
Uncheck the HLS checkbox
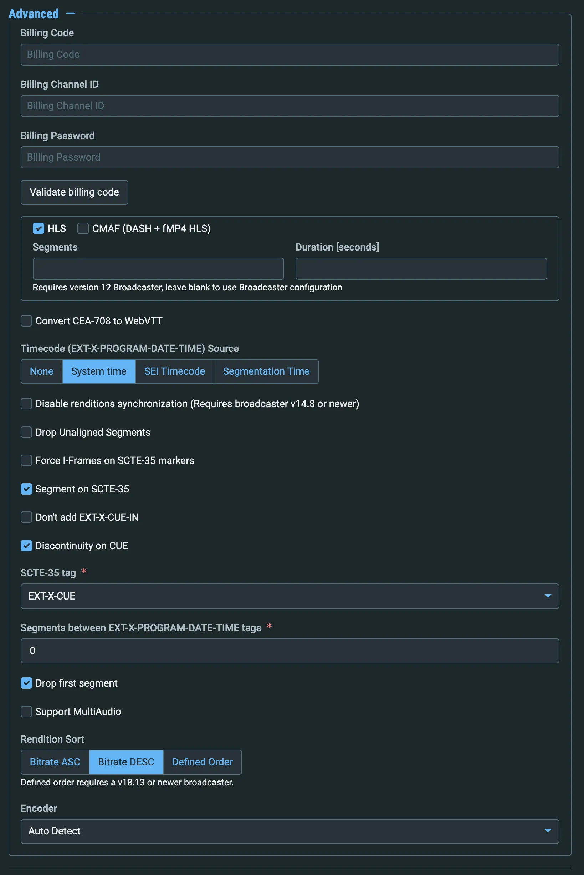coord(39,228)
